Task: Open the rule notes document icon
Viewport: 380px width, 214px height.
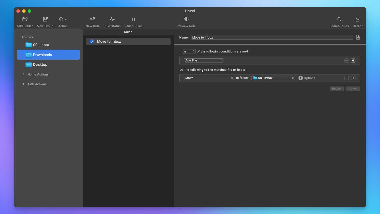Action: [358, 38]
